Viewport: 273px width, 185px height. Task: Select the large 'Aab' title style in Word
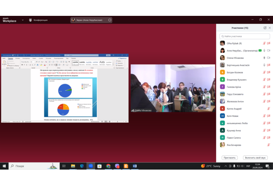click(102, 63)
